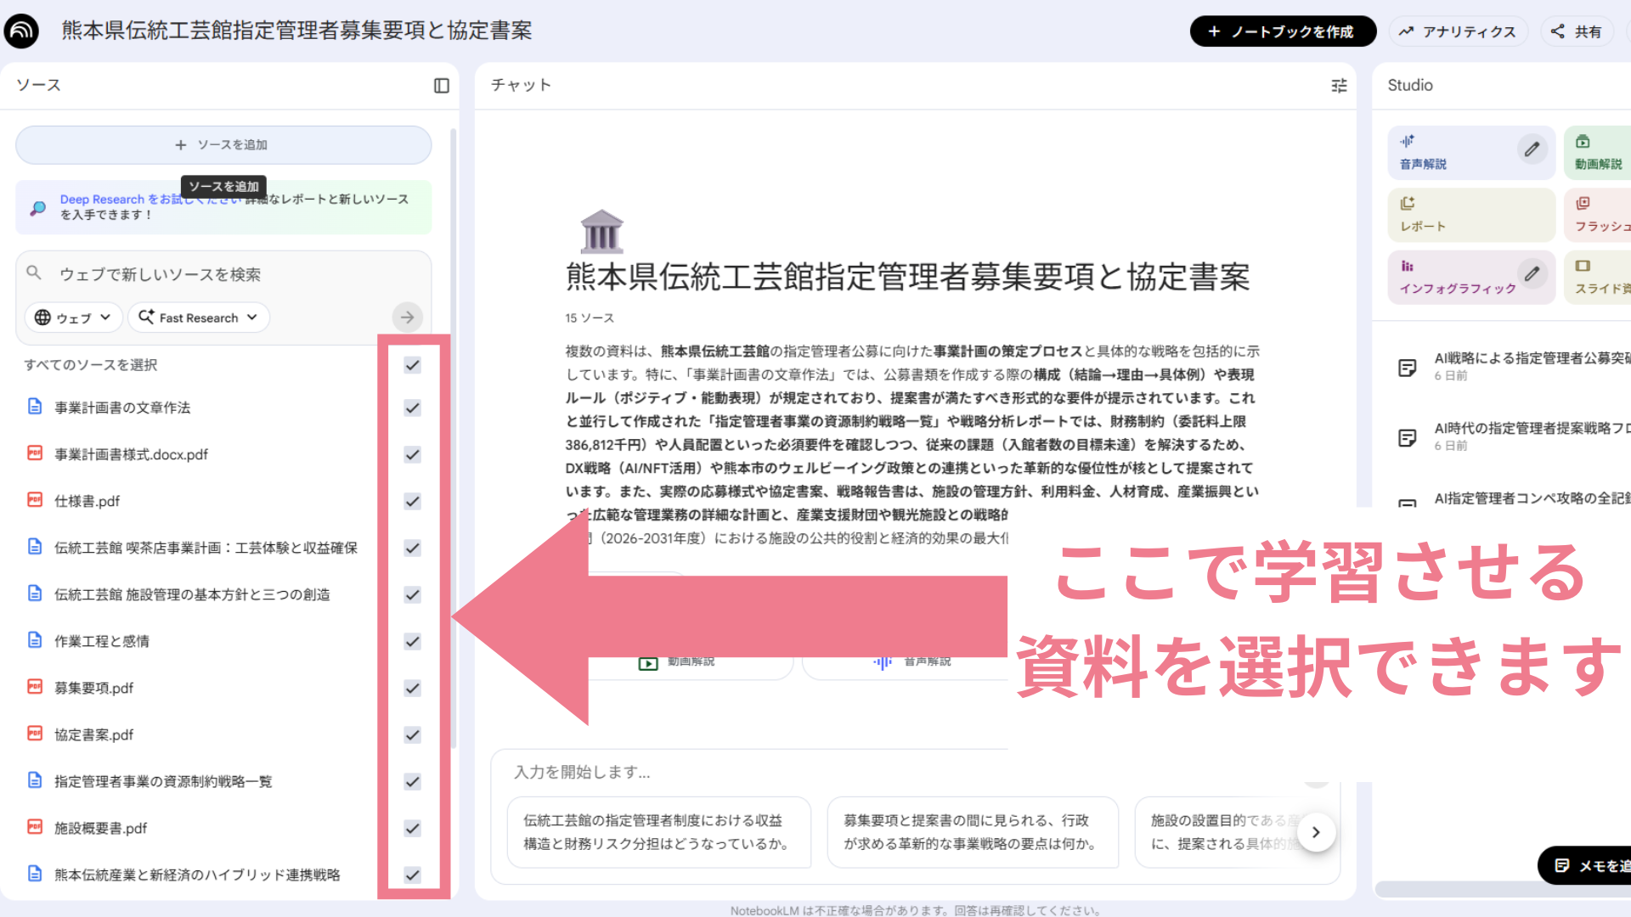Image resolution: width=1631 pixels, height=917 pixels.
Task: Open the レポート studio tile
Action: 1470,215
